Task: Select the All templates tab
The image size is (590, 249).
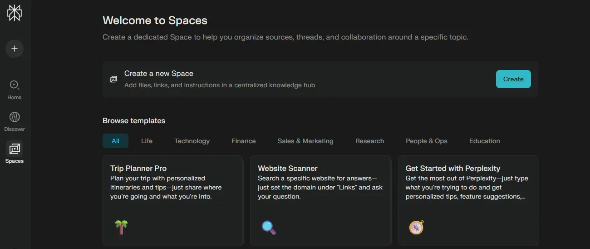Action: (115, 141)
